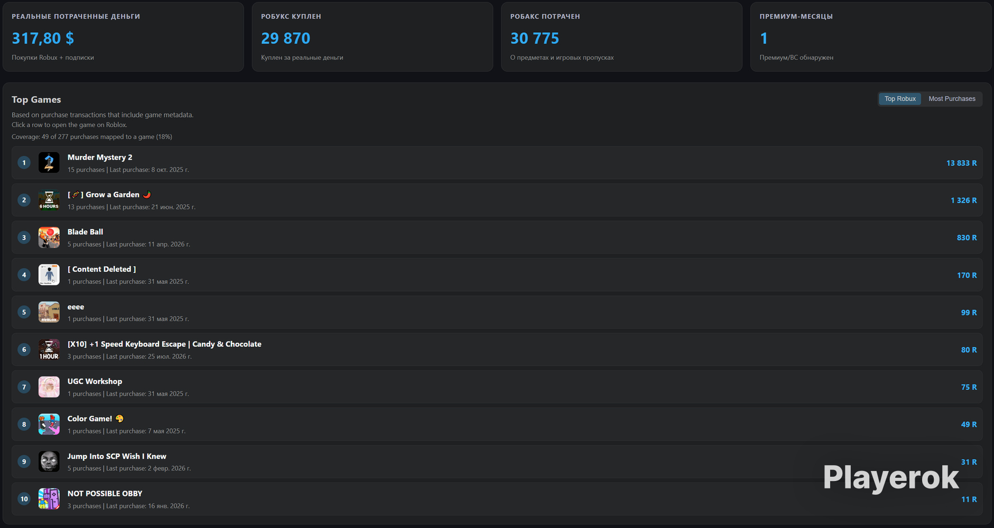Click the 'Based on purchase transactions' description line
994x528 pixels.
[x=103, y=115]
